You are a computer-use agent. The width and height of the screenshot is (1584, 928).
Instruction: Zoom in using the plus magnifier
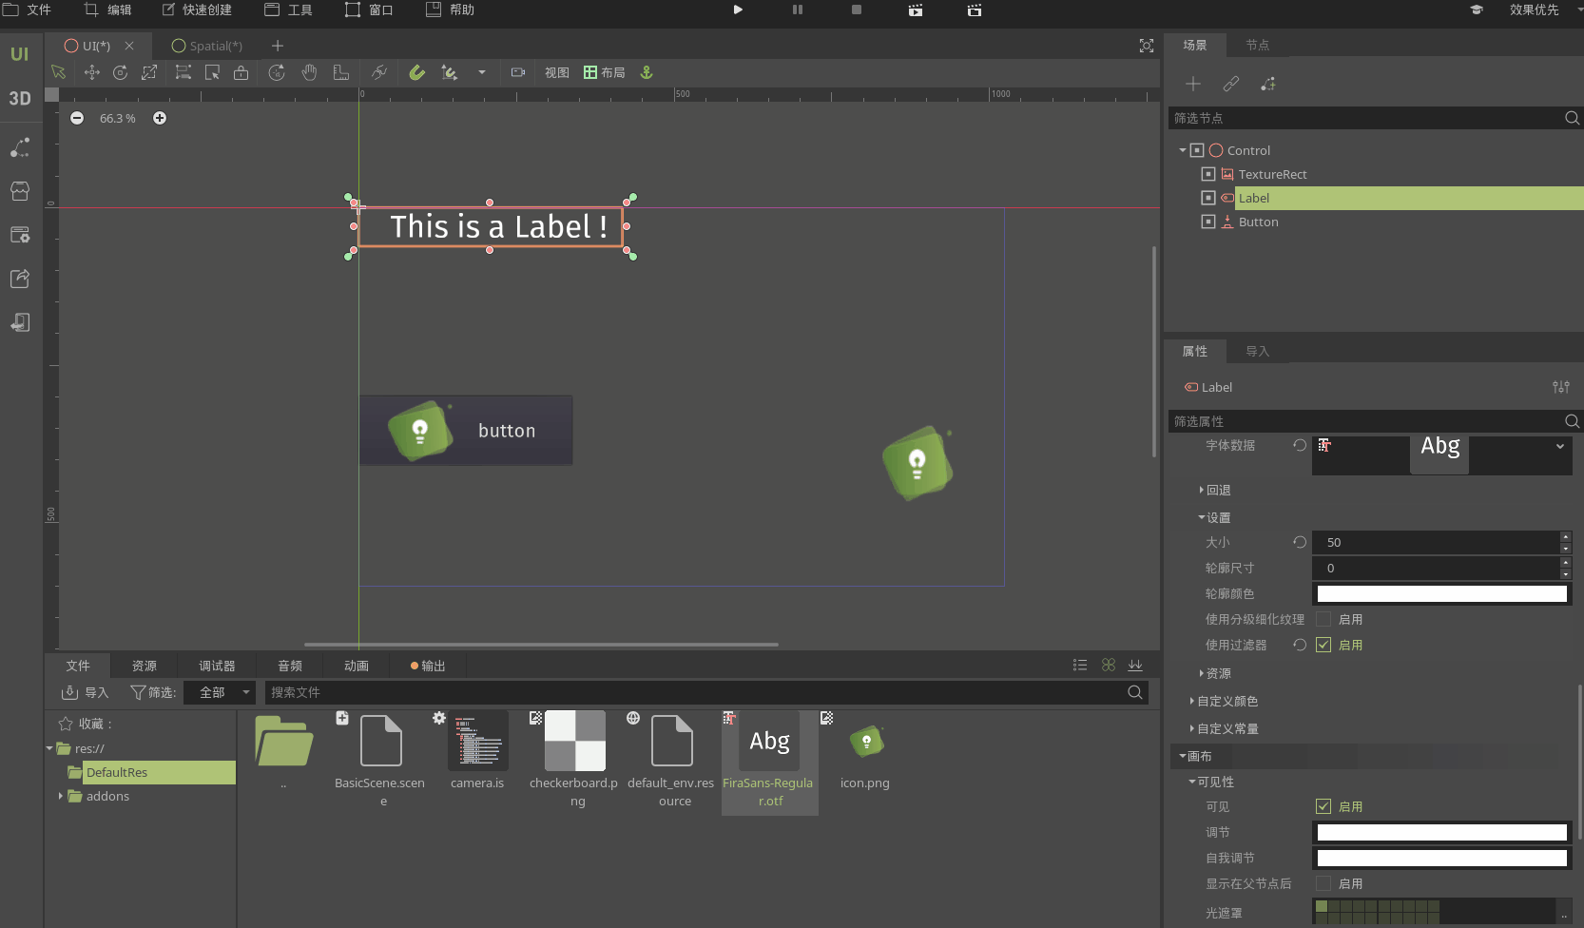[x=160, y=118]
